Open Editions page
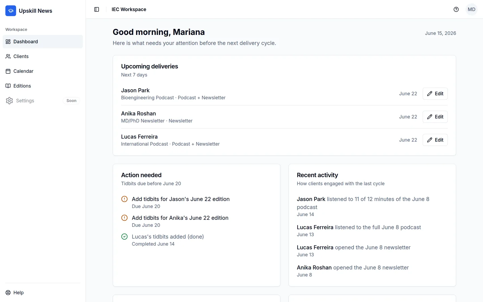The width and height of the screenshot is (483, 302). pos(43,86)
